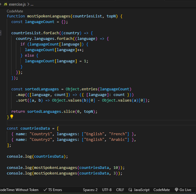Image resolution: width=196 pixels, height=194 pixels.
Task: Click the "French" string
Action: point(118,134)
